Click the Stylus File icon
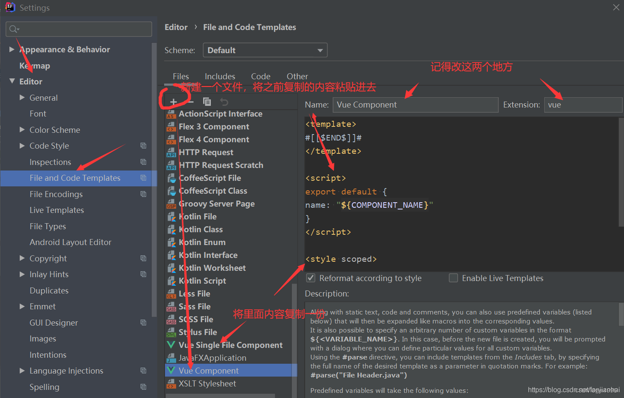The image size is (624, 398). pos(171,332)
